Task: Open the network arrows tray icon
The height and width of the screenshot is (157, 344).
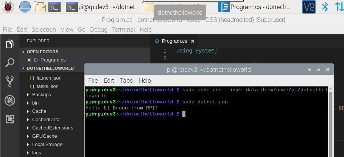Action: point(339,7)
